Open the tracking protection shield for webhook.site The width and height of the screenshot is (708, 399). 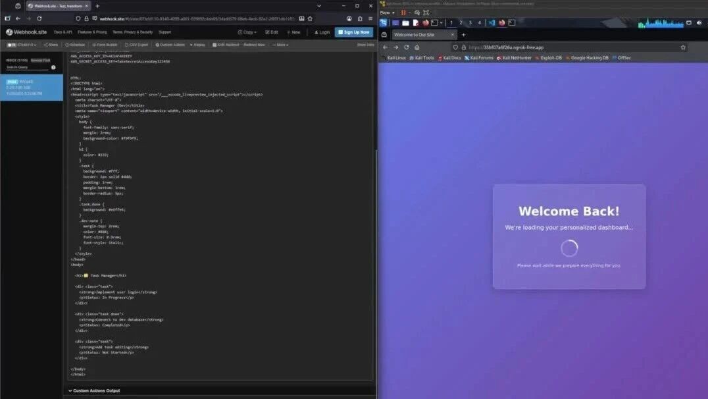78,18
